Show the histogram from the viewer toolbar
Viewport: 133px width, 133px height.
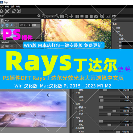[108, 16]
